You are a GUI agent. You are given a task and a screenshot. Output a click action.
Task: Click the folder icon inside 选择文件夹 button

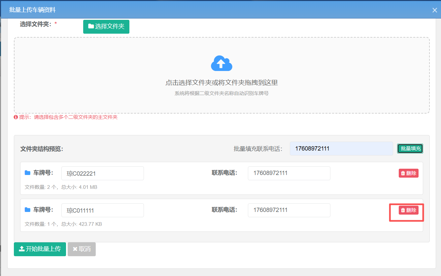[91, 26]
